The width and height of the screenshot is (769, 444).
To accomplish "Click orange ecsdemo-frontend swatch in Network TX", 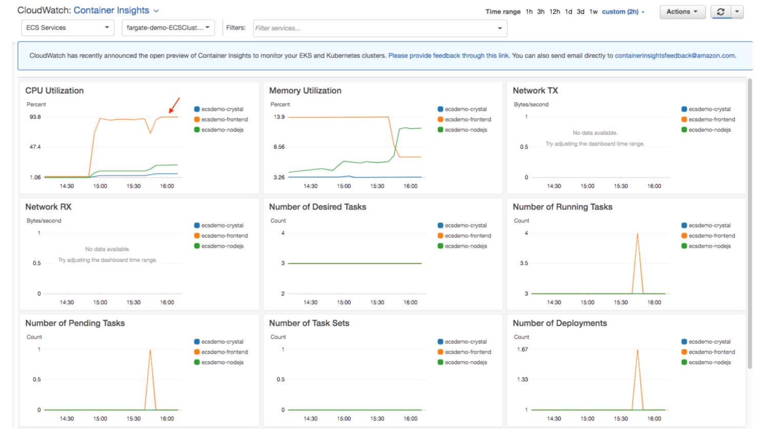I will coord(684,119).
